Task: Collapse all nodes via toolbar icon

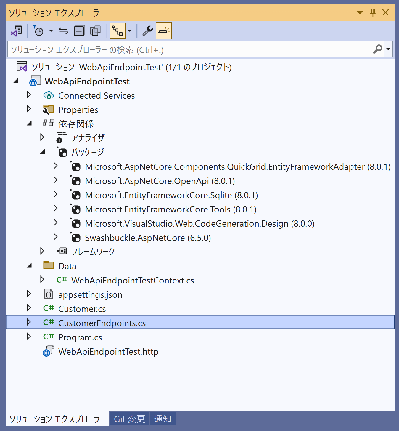Action: (79, 31)
